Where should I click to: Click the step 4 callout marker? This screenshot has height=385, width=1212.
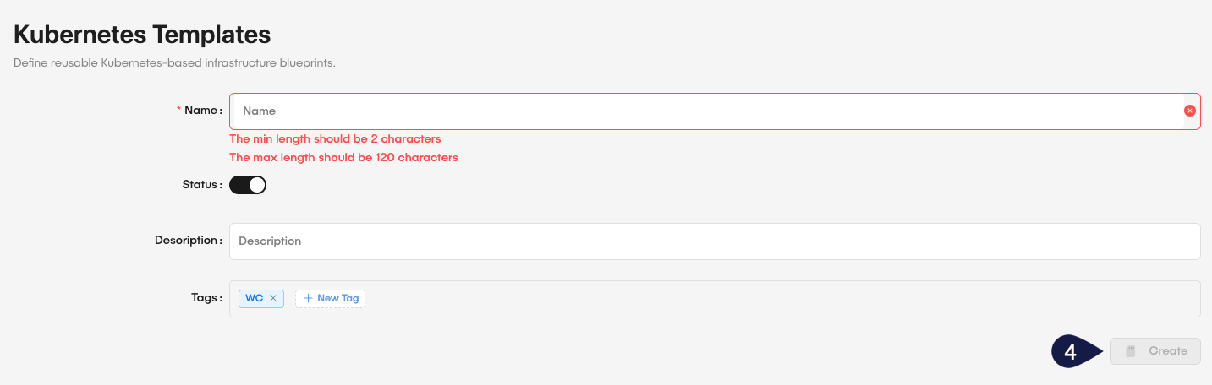1071,351
